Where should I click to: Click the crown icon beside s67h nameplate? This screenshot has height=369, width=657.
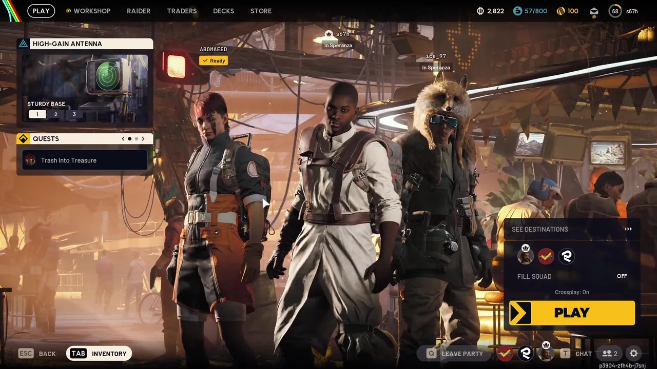click(329, 34)
